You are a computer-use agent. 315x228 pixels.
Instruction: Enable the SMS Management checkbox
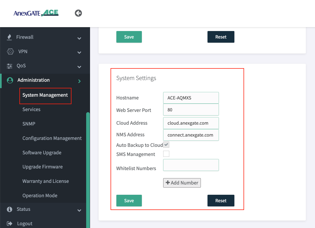point(166,154)
